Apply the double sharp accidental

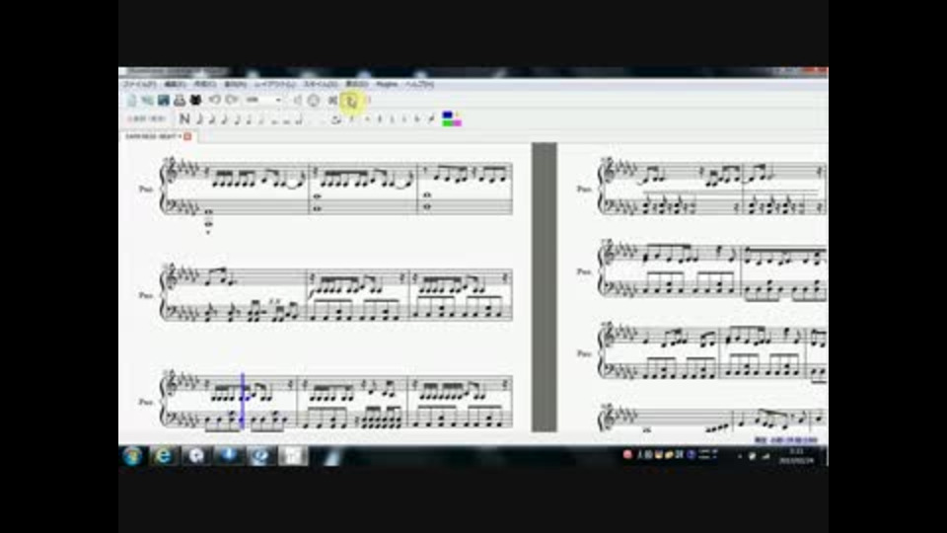pyautogui.click(x=367, y=119)
